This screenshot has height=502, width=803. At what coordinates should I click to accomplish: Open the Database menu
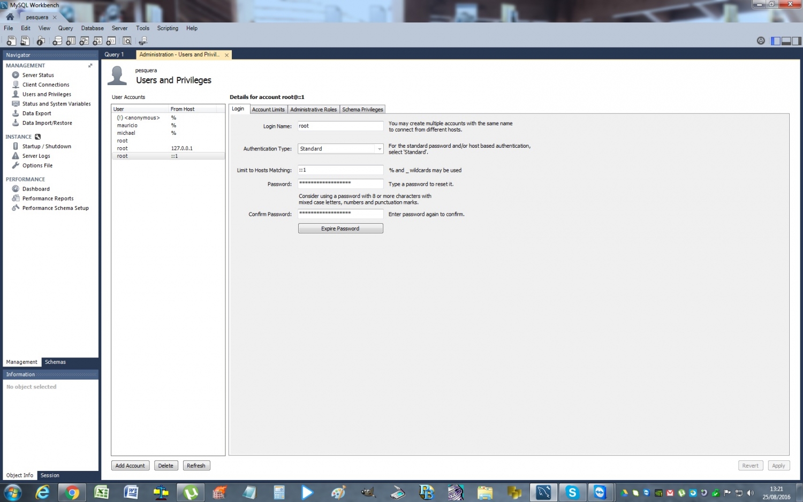tap(92, 28)
